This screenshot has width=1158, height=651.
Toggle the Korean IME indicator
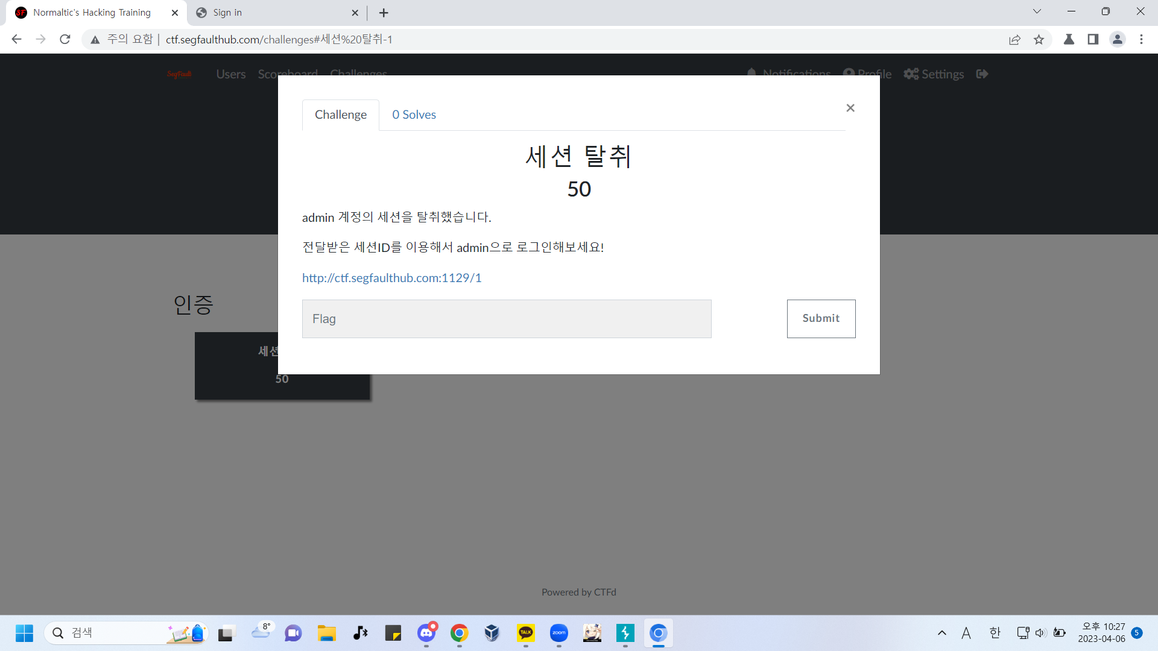pyautogui.click(x=995, y=633)
